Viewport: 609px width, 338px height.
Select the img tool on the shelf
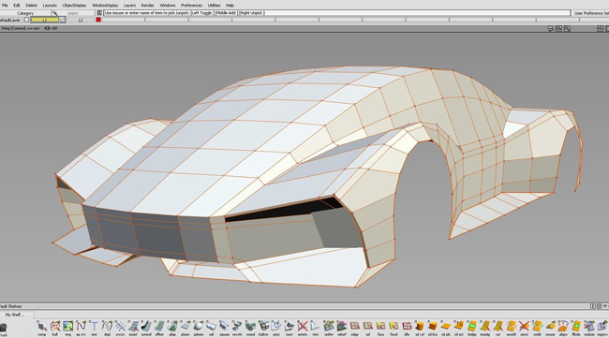coord(68,329)
